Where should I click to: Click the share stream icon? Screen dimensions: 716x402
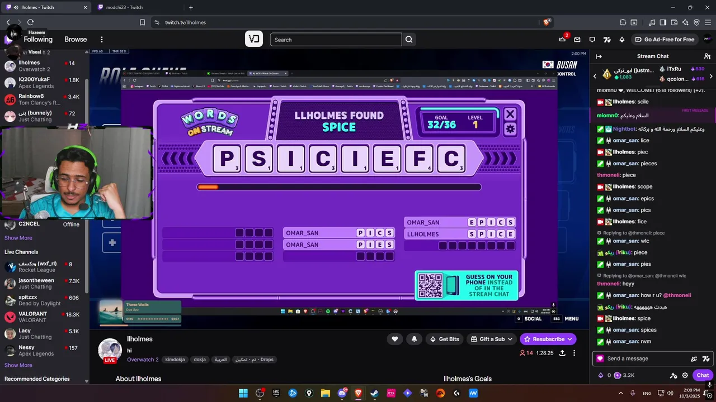[562, 353]
